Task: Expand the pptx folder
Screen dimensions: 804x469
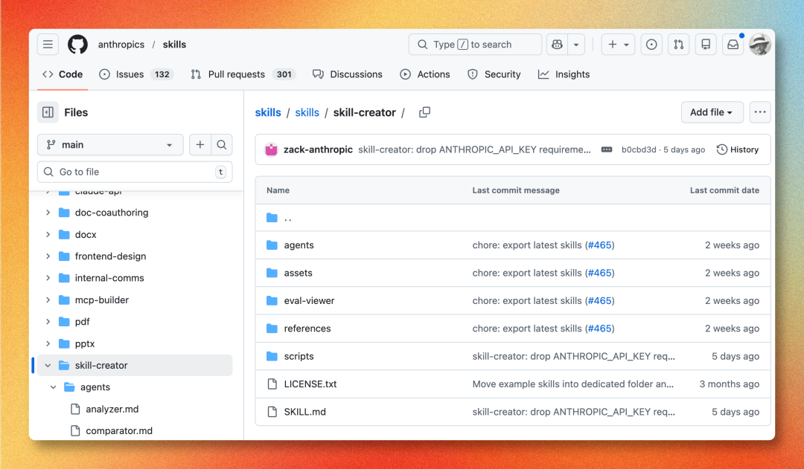Action: tap(48, 343)
